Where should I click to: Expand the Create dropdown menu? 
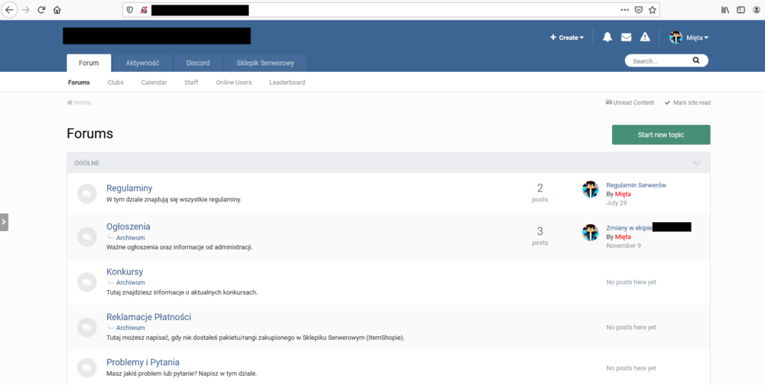click(567, 38)
